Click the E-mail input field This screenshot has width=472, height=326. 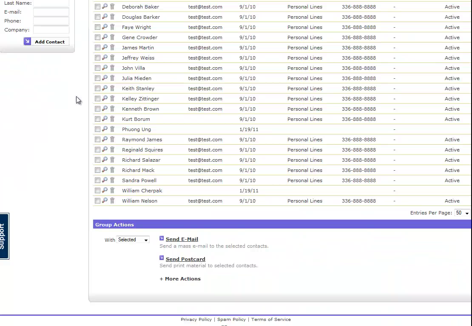(x=51, y=12)
